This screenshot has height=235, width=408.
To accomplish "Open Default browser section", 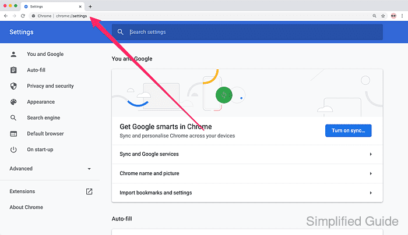I will point(45,133).
